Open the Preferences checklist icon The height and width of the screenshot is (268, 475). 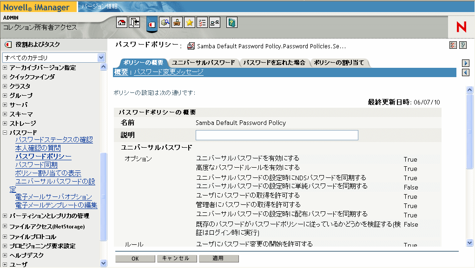202,22
